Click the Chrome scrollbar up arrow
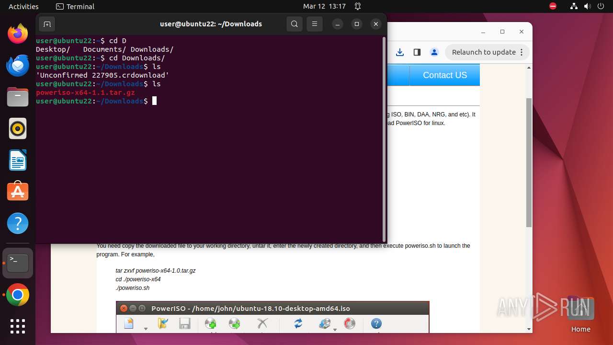This screenshot has height=345, width=613. [x=529, y=67]
